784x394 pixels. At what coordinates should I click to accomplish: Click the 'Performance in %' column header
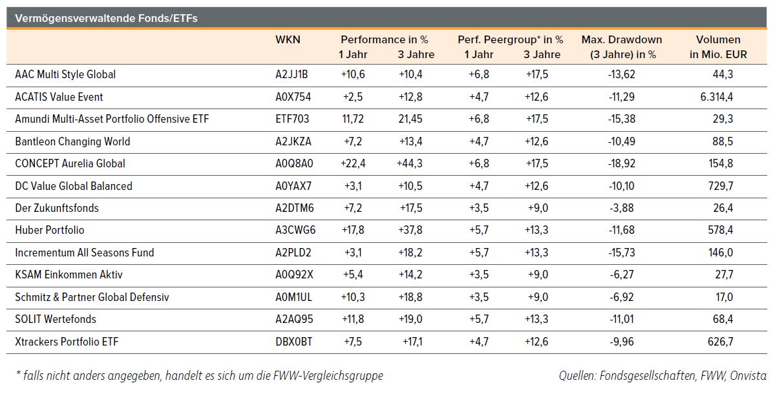click(x=385, y=40)
